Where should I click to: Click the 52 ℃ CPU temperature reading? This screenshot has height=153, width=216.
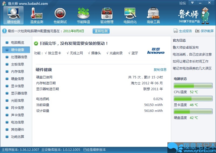(x=194, y=92)
